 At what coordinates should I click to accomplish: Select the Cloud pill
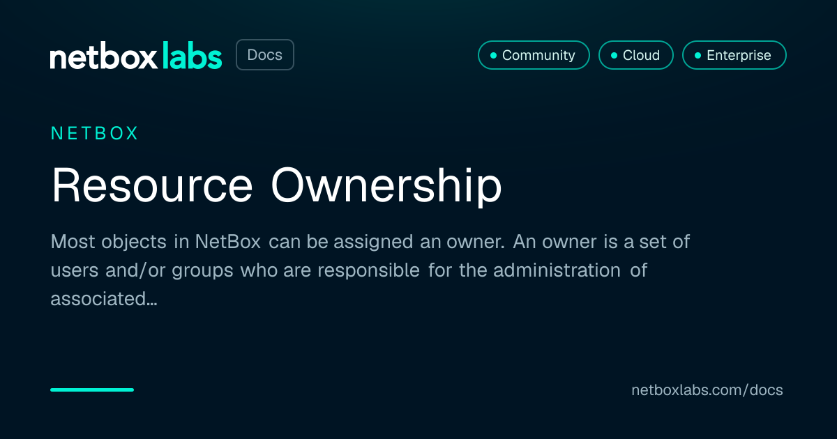(635, 55)
